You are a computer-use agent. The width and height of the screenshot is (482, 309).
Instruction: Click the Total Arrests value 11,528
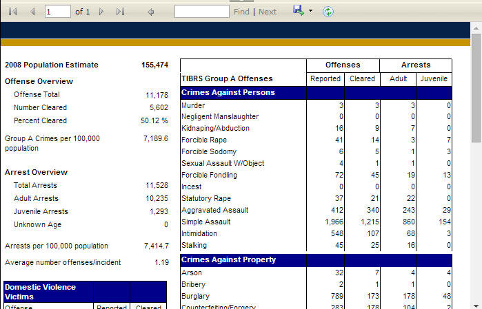(x=157, y=186)
